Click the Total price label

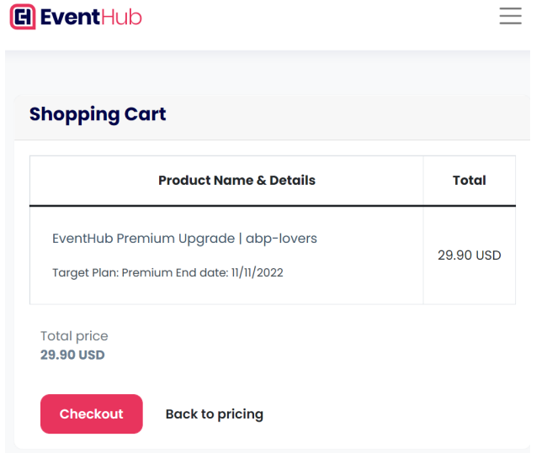coord(74,336)
